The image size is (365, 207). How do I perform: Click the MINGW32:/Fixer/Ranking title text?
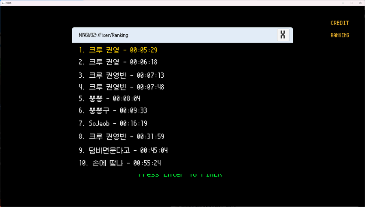103,35
